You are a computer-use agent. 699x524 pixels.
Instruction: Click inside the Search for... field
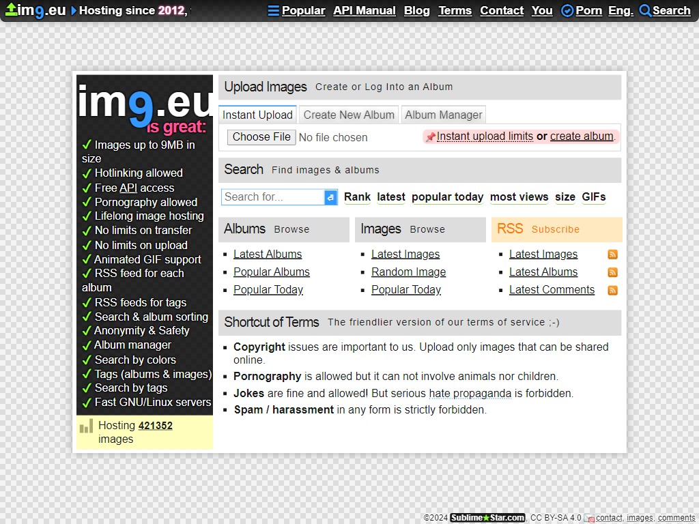pyautogui.click(x=272, y=197)
